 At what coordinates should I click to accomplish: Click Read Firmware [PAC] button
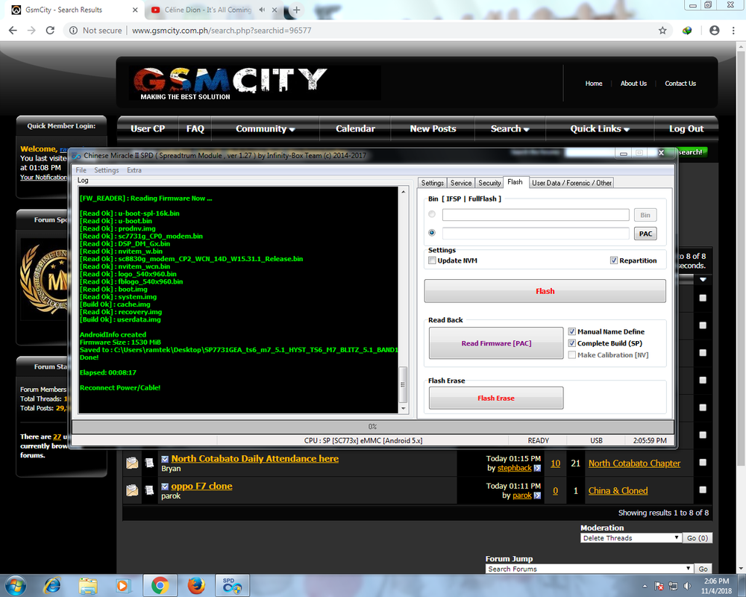[496, 343]
